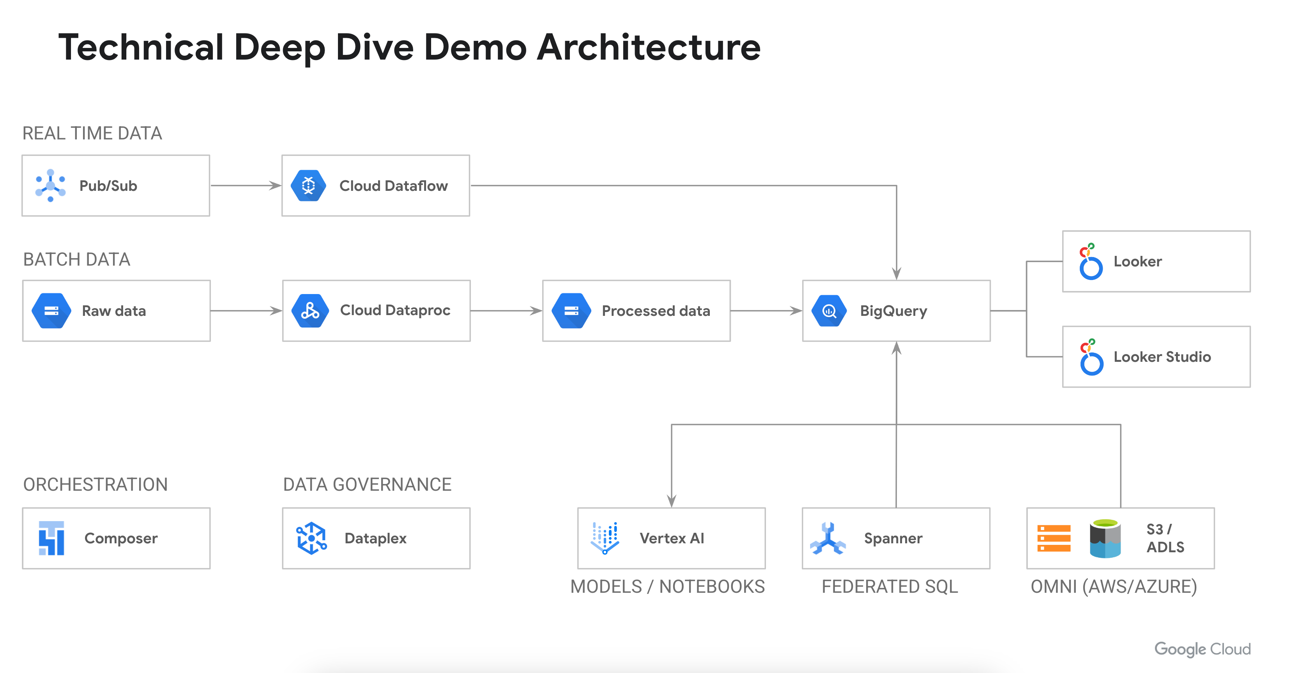This screenshot has width=1291, height=673.
Task: Select the Looker logo icon
Action: (1091, 261)
